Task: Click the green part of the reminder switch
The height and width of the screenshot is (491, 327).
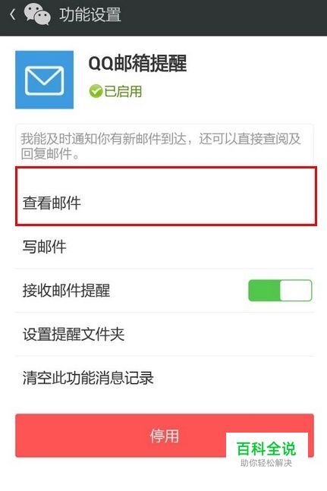Action: (x=264, y=291)
